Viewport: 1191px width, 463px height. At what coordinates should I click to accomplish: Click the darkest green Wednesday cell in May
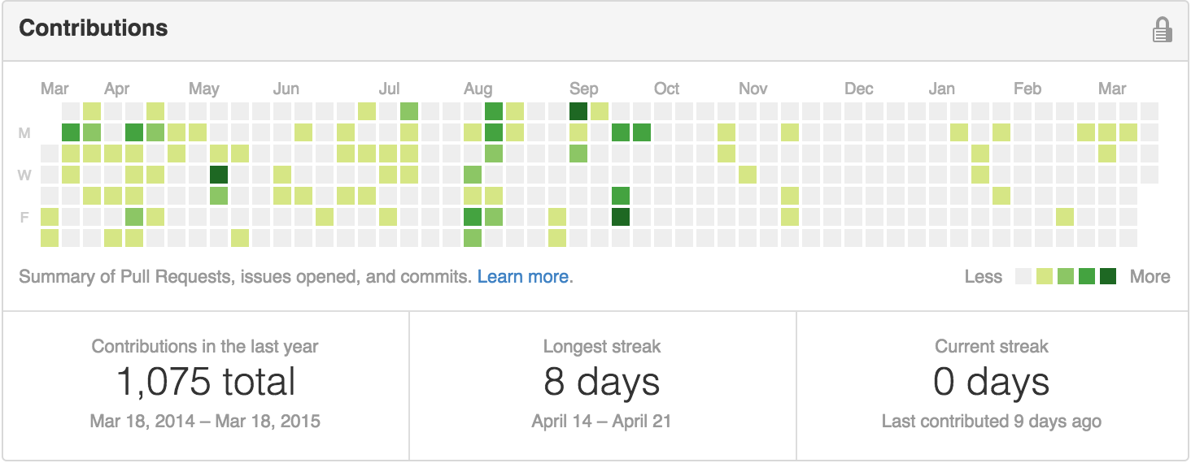[218, 175]
